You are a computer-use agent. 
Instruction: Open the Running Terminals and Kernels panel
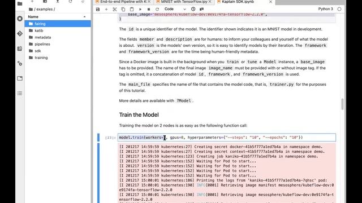click(20, 19)
